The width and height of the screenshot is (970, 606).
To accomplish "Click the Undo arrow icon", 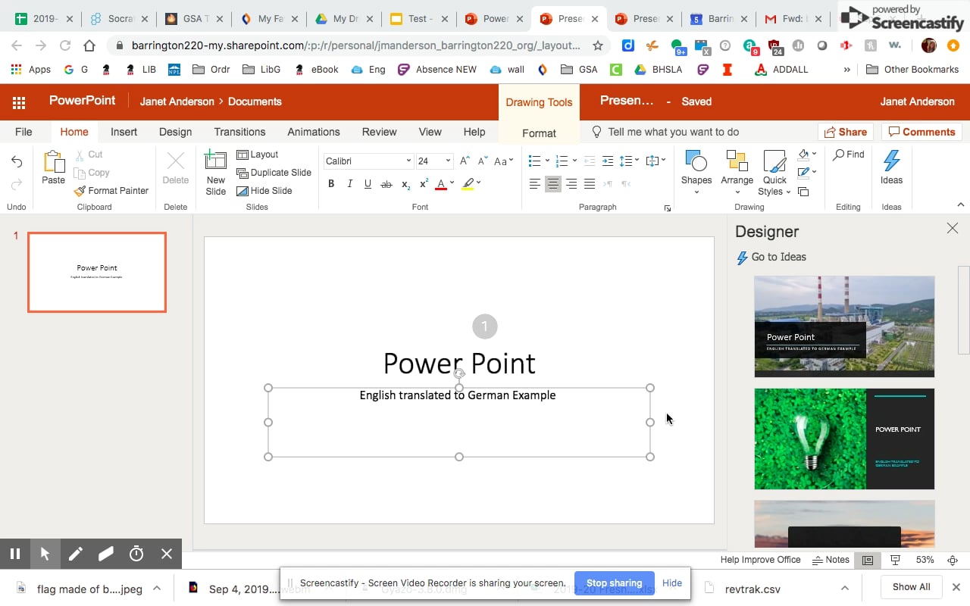I will pos(17,162).
